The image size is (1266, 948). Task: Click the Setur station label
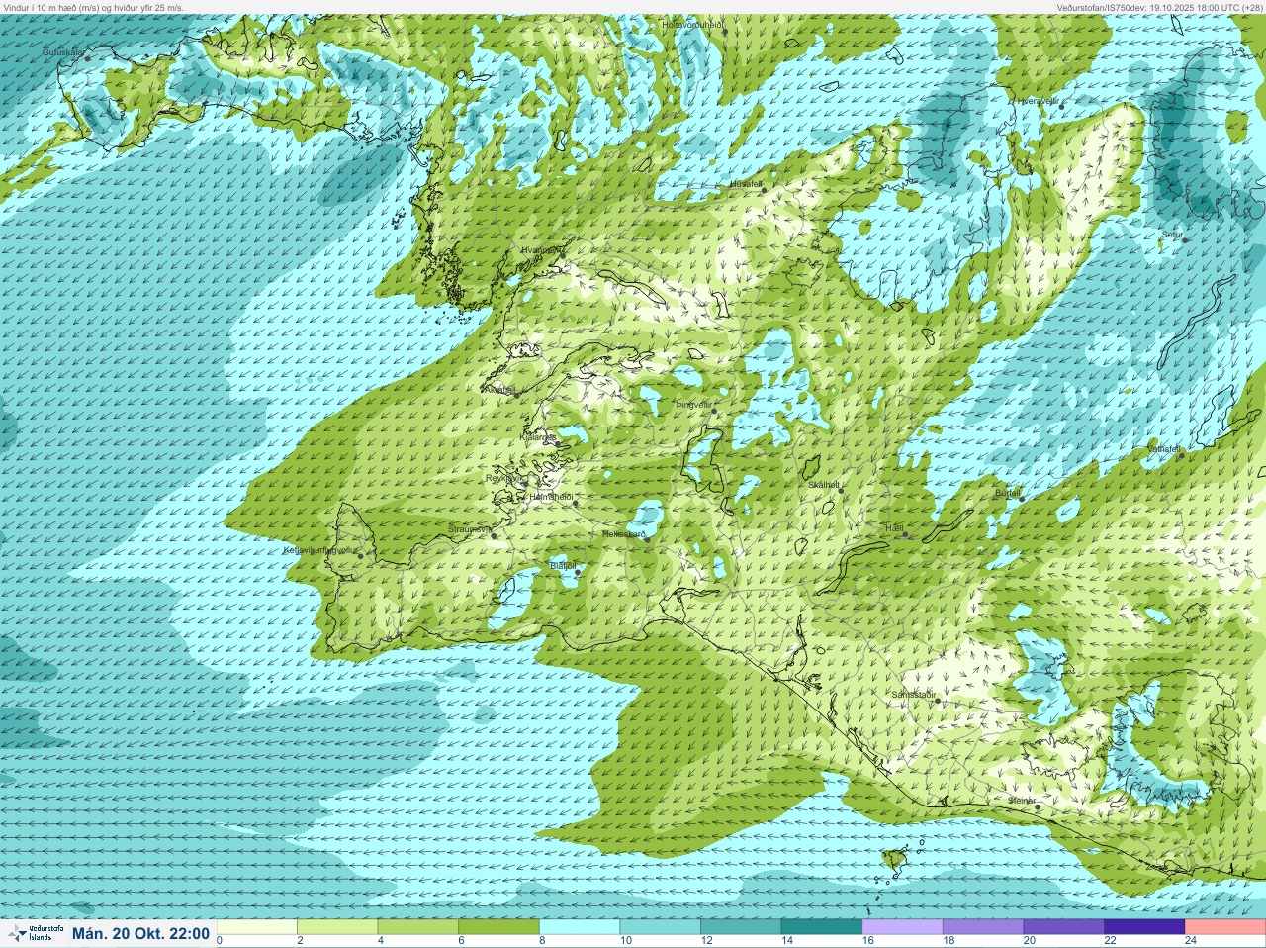(x=1172, y=235)
